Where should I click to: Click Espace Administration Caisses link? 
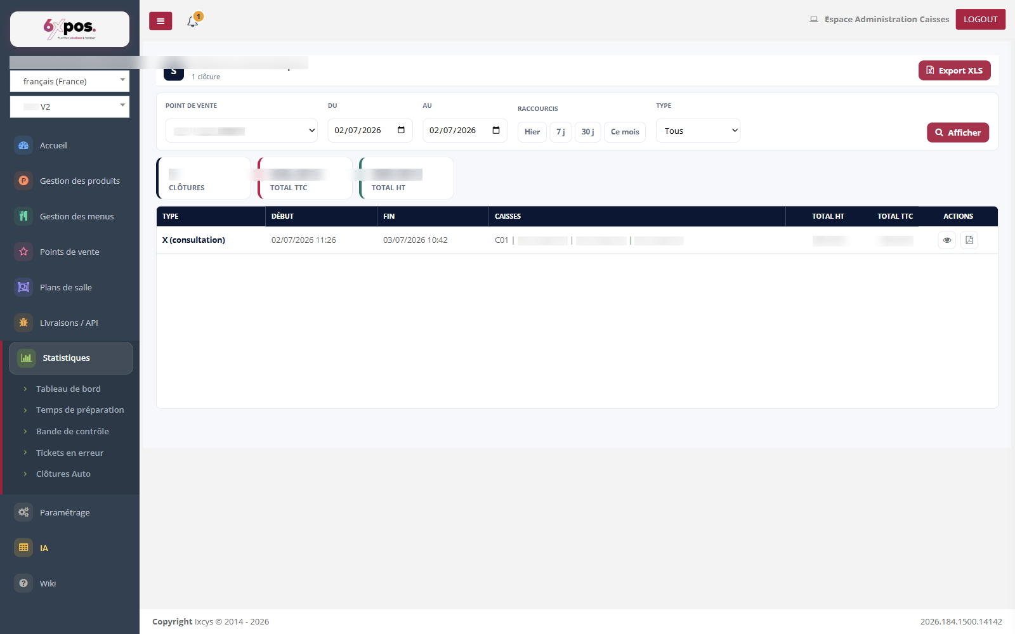(887, 20)
